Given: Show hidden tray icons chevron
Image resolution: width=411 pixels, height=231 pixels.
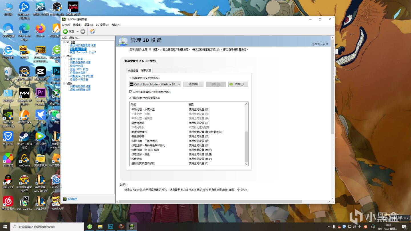Looking at the screenshot, I should pos(329,227).
